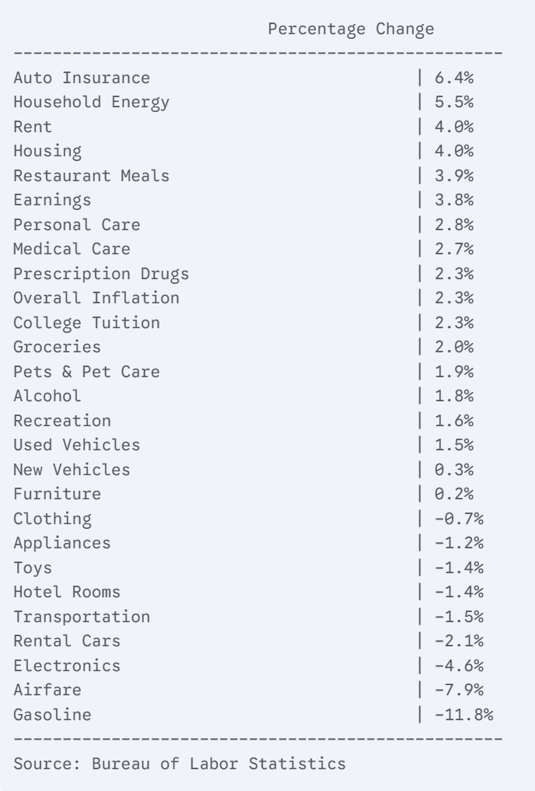Select the Groceries row label
Screen dimensions: 535x791
click(x=57, y=347)
